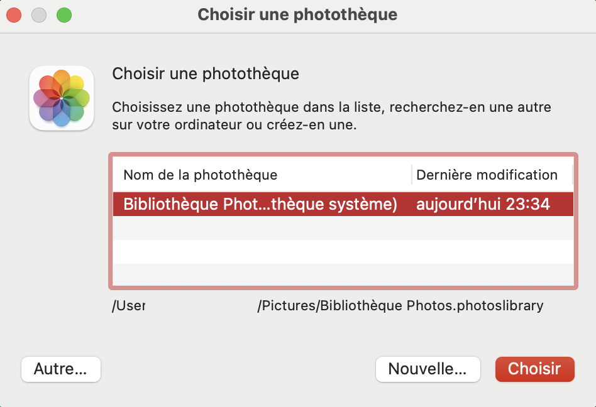Open another library with the Autre… button

(x=60, y=369)
